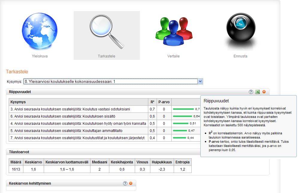Click the Mediaani value 2

(100, 169)
